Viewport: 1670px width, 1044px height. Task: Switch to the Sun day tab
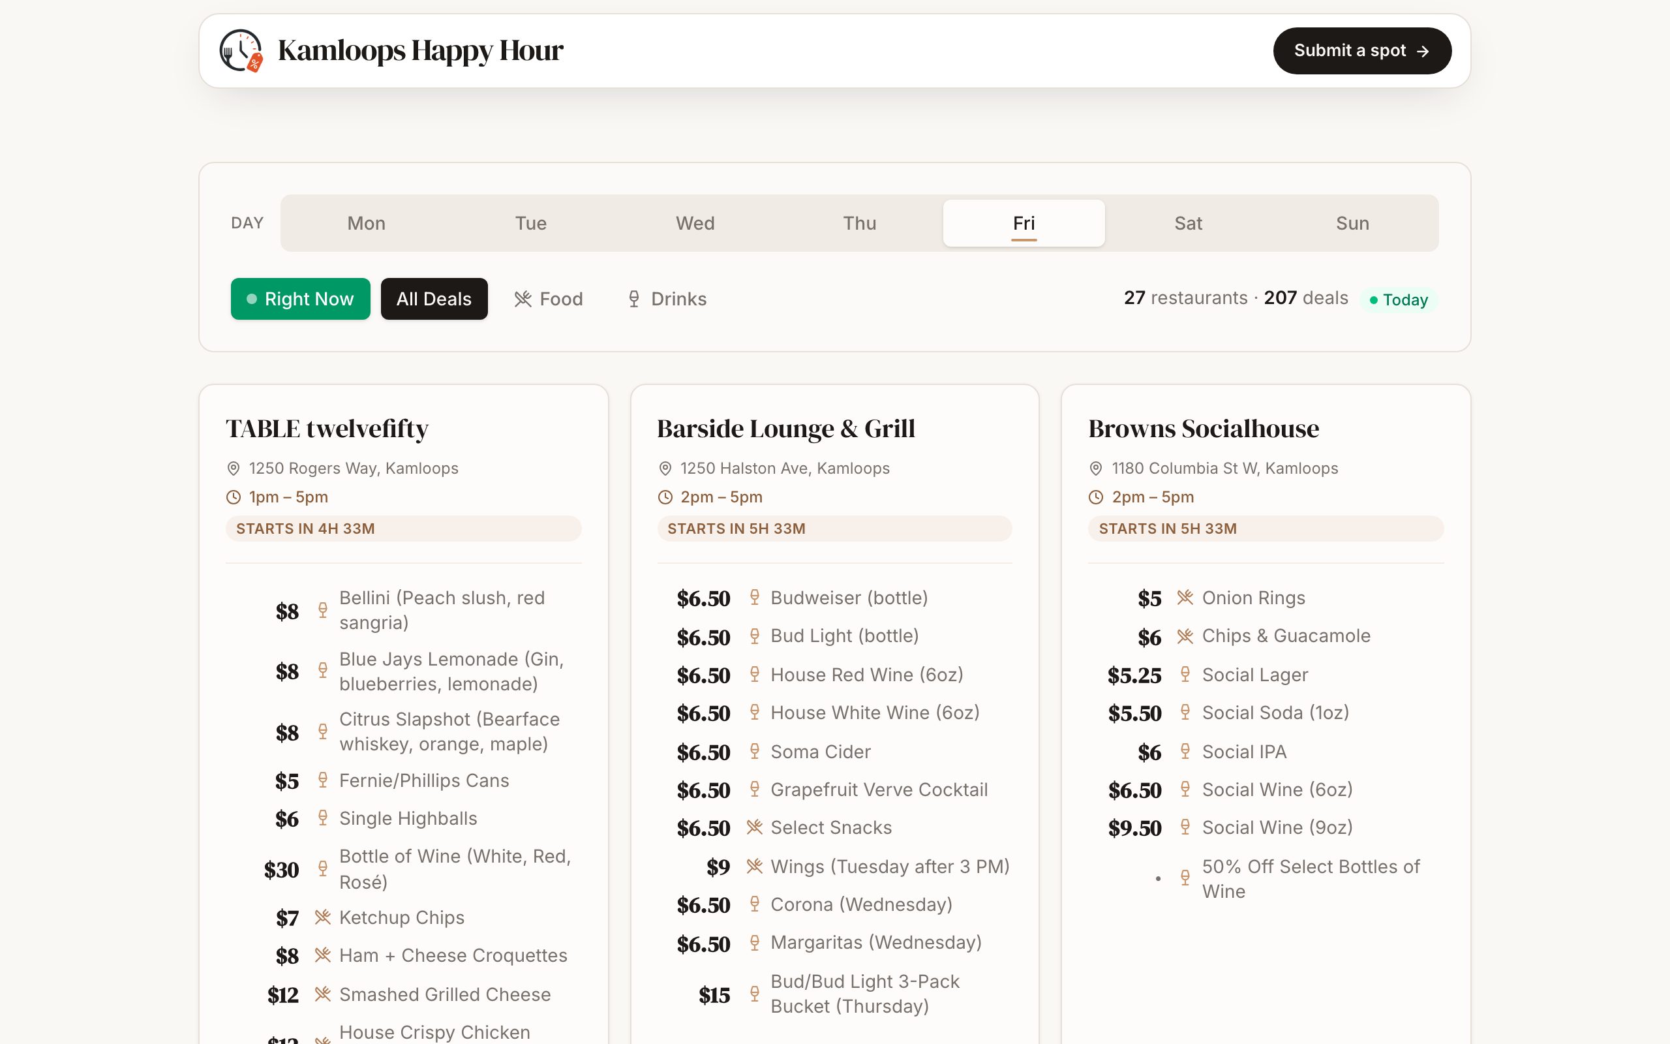coord(1352,223)
